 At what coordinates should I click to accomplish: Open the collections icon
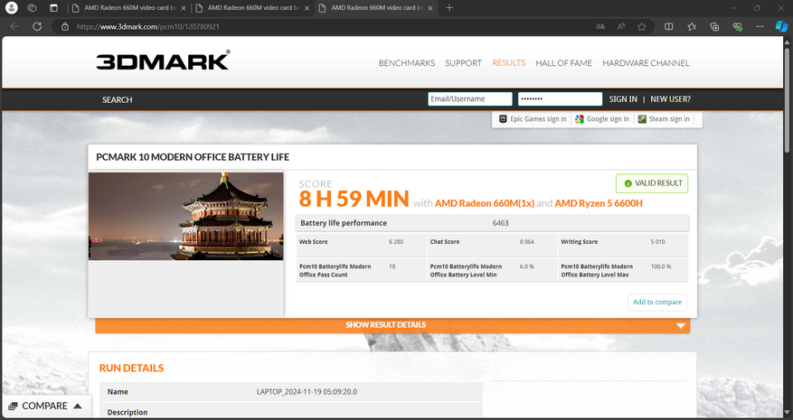click(714, 27)
